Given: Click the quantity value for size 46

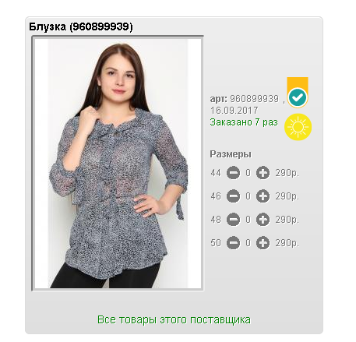Looking at the screenshot, I should (x=248, y=196).
